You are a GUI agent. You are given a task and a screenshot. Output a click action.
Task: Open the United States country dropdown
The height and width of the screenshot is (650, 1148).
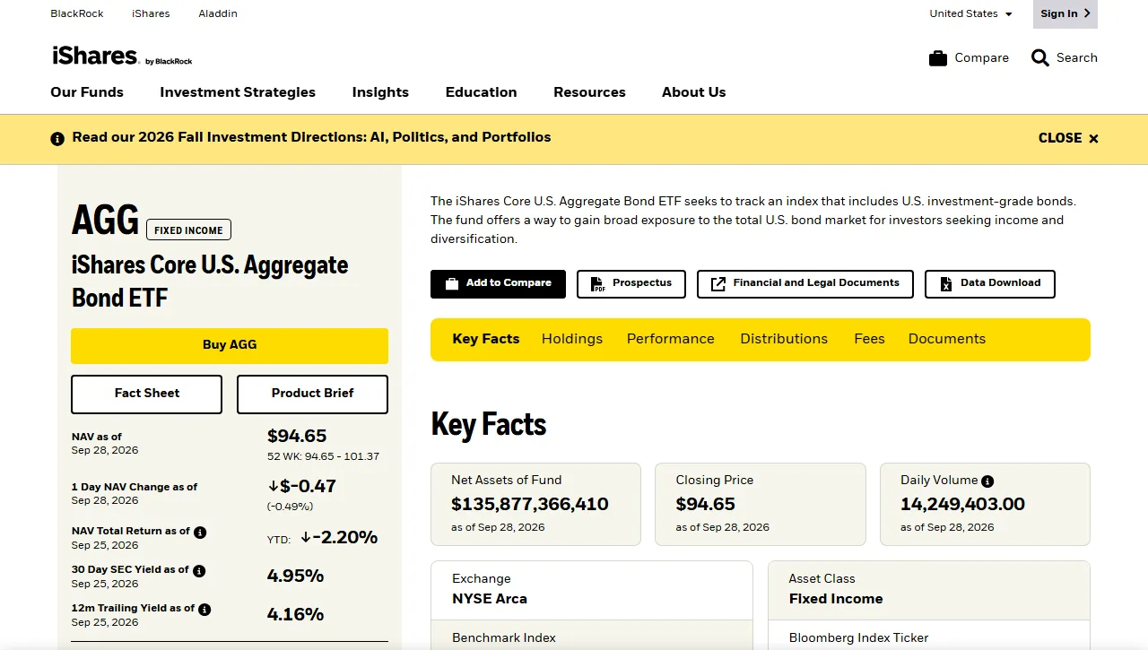tap(970, 13)
